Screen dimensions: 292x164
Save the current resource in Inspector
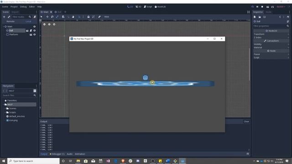265,17
